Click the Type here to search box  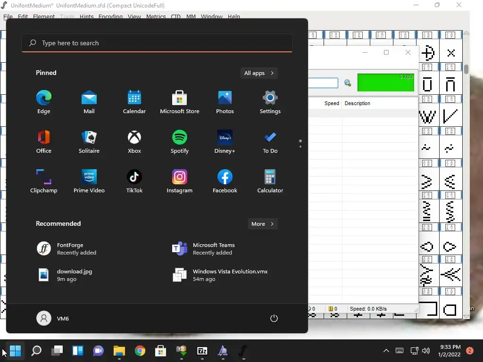(157, 43)
